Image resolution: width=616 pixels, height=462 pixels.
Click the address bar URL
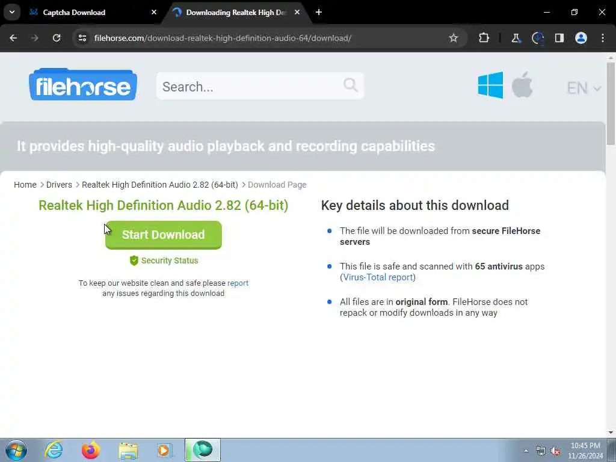coord(223,38)
